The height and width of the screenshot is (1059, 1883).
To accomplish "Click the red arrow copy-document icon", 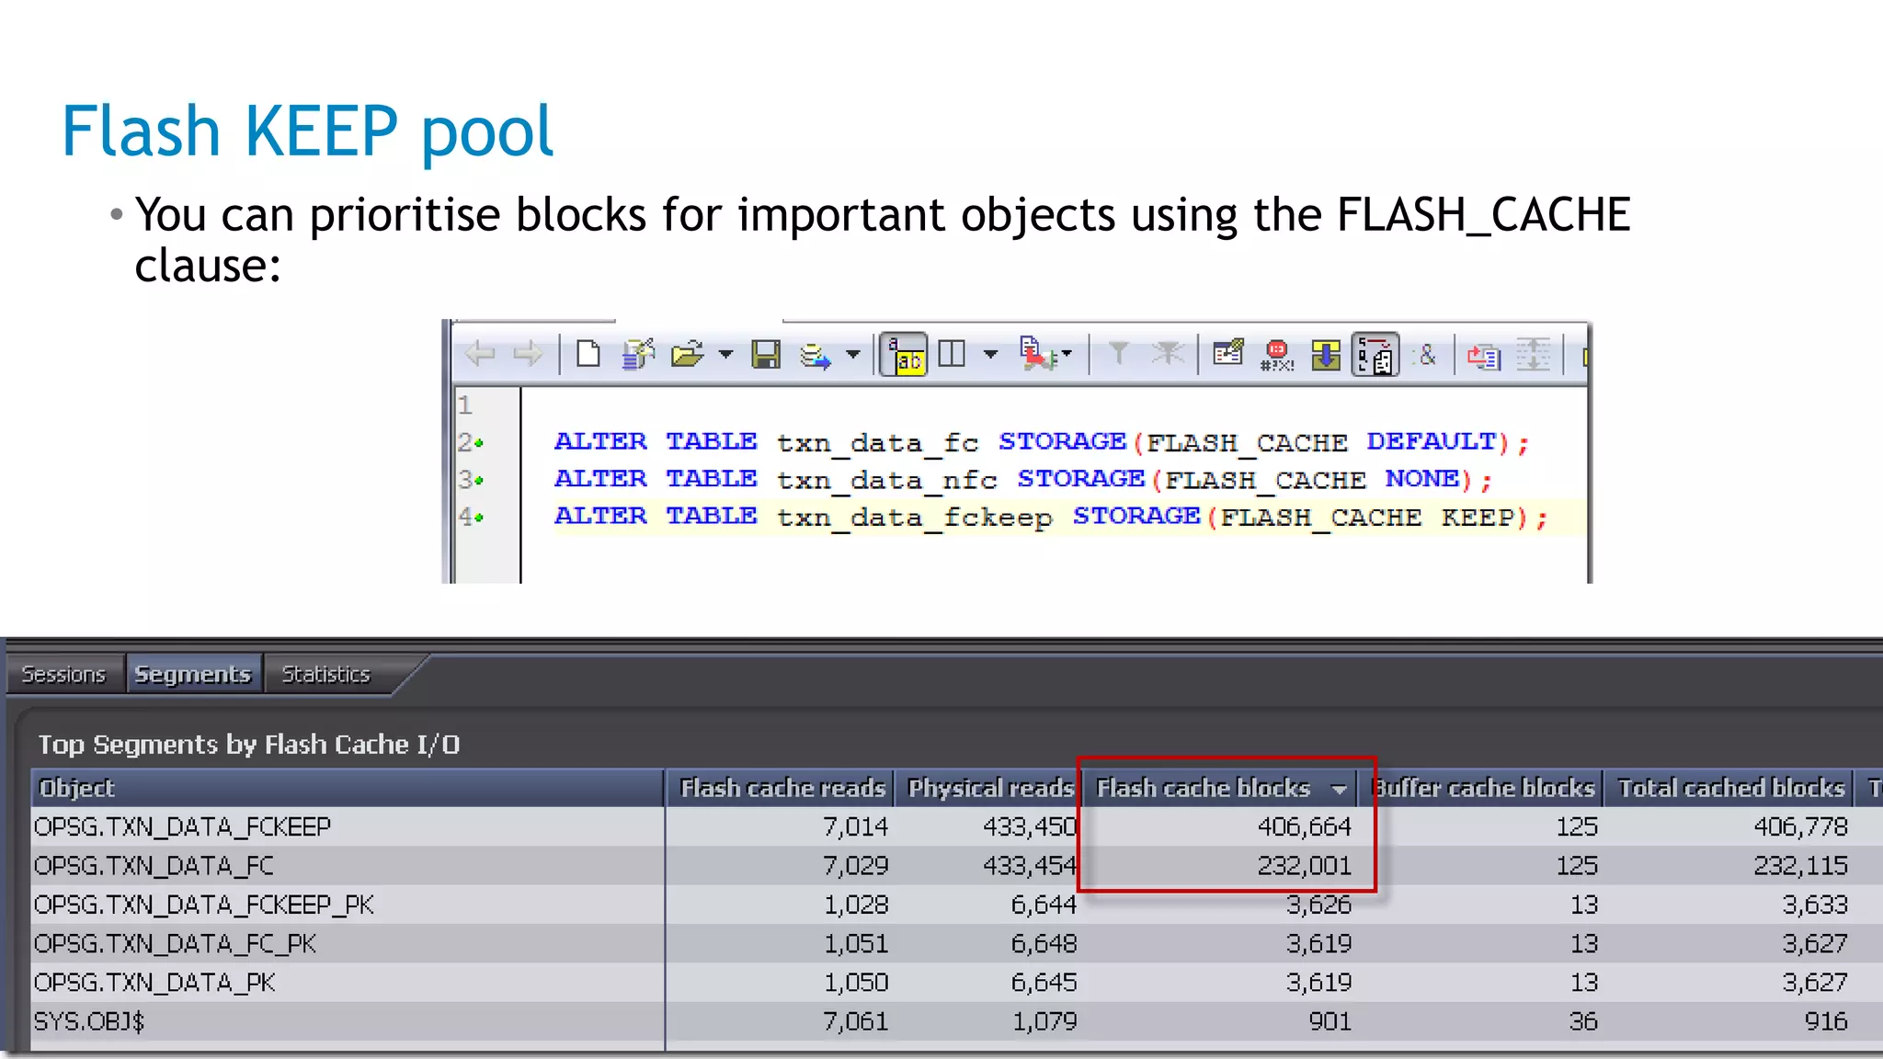I will pos(1483,355).
